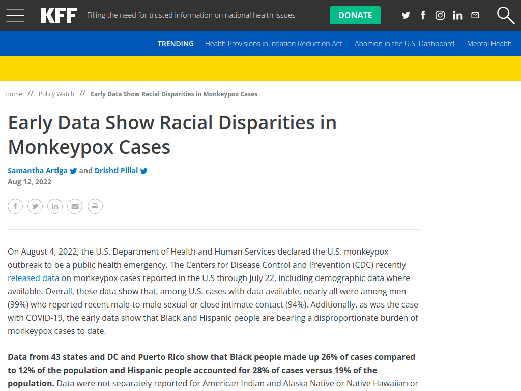Open KFF LinkedIn page from header
Viewport: 521px width, 391px height.
pyautogui.click(x=457, y=15)
